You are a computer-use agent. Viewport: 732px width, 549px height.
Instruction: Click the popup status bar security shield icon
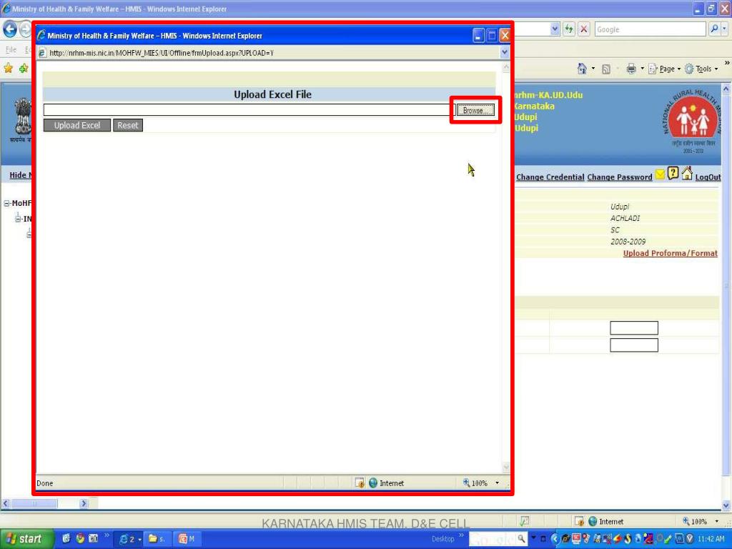(360, 483)
